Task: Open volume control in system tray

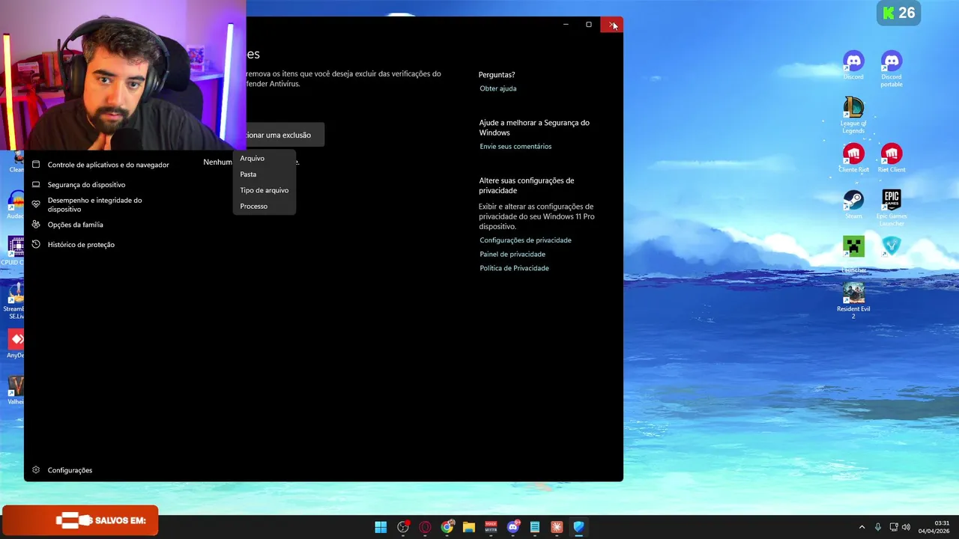Action: tap(906, 527)
